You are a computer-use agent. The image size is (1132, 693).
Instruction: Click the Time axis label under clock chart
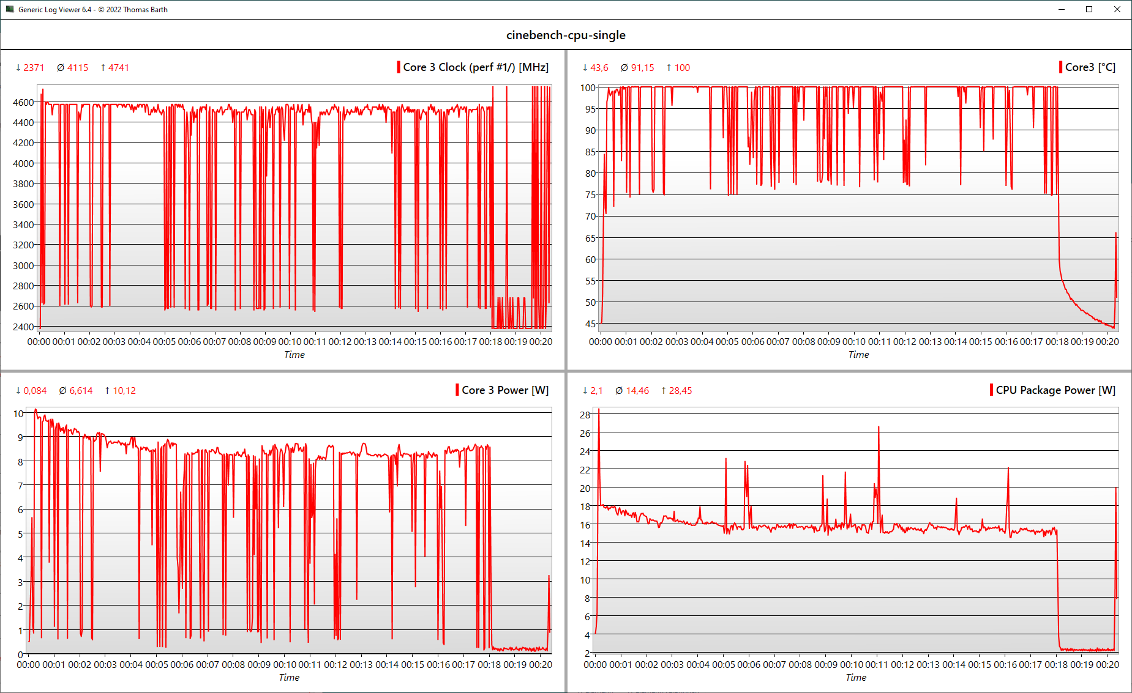coord(294,354)
